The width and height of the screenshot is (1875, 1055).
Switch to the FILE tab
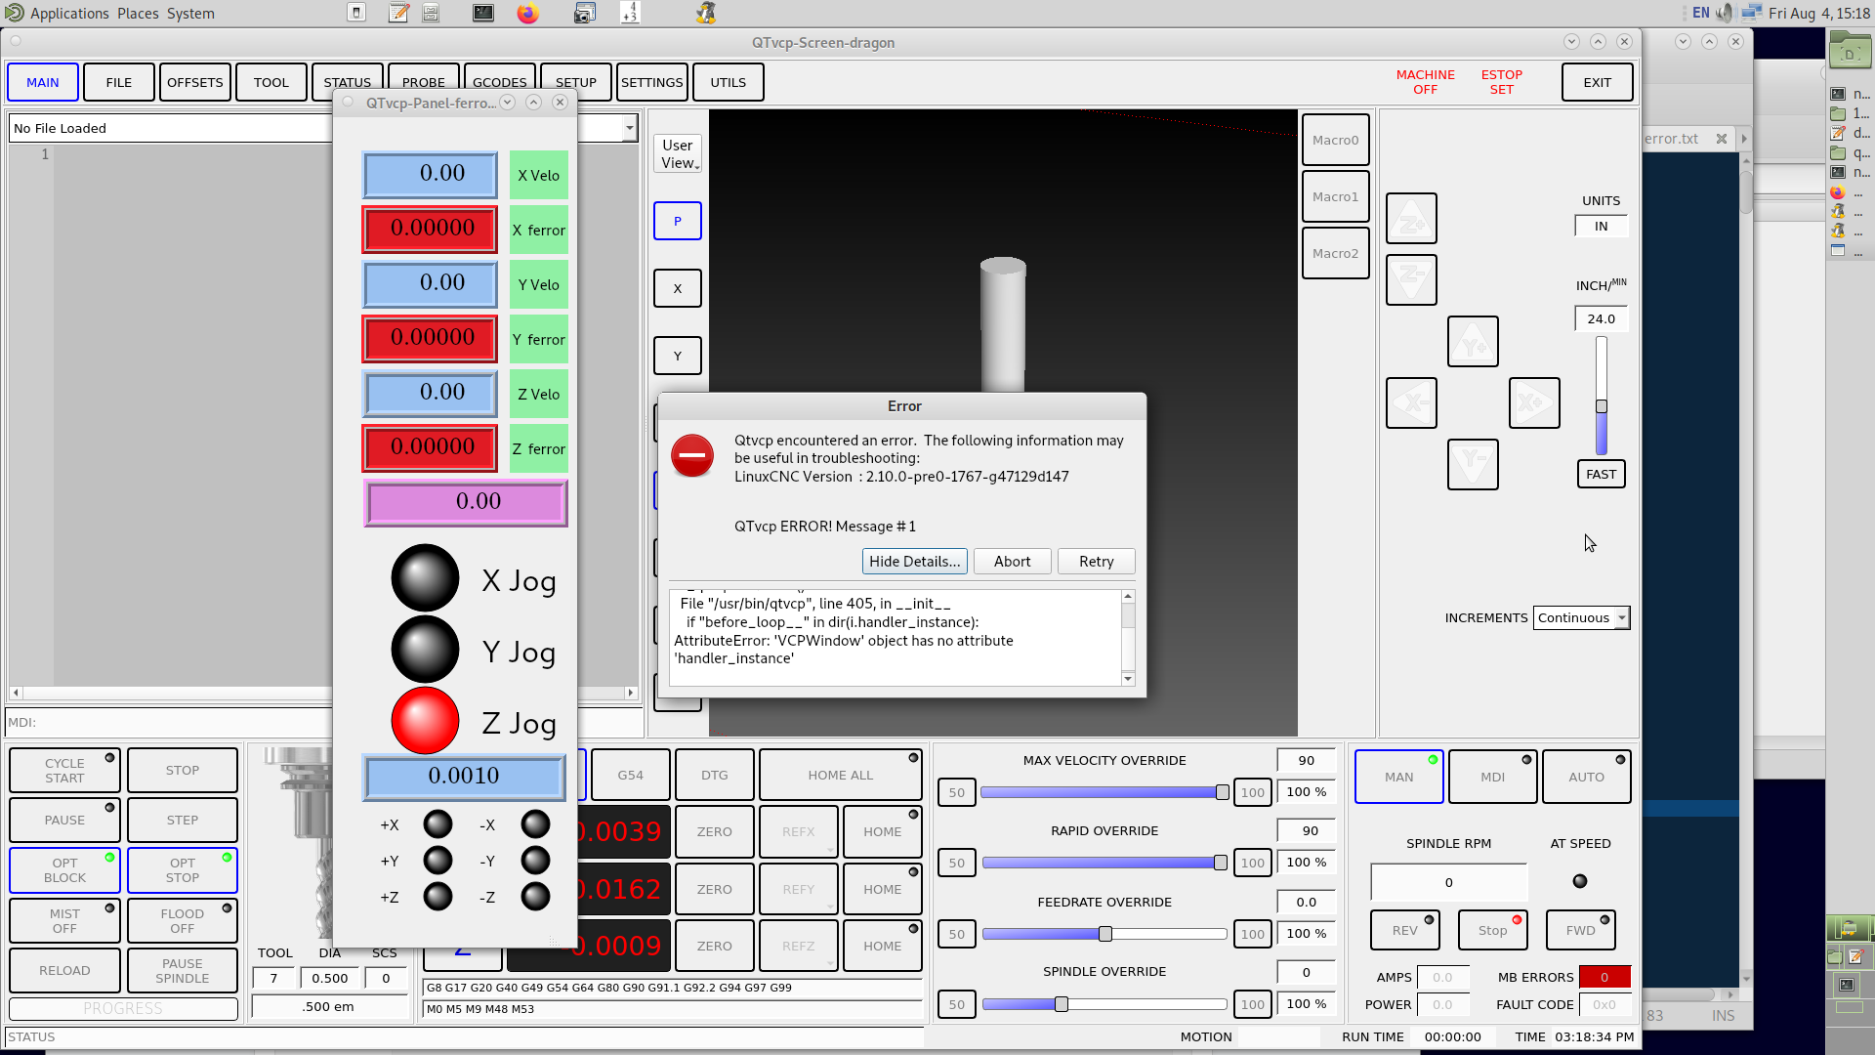[119, 82]
